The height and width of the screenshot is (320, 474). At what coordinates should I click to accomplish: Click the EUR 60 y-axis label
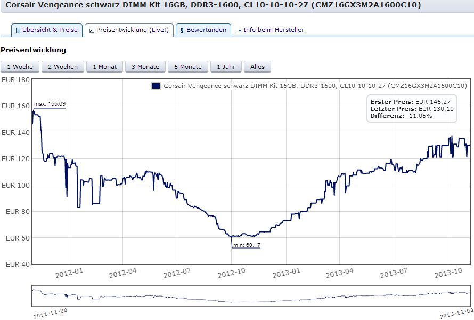pos(18,238)
